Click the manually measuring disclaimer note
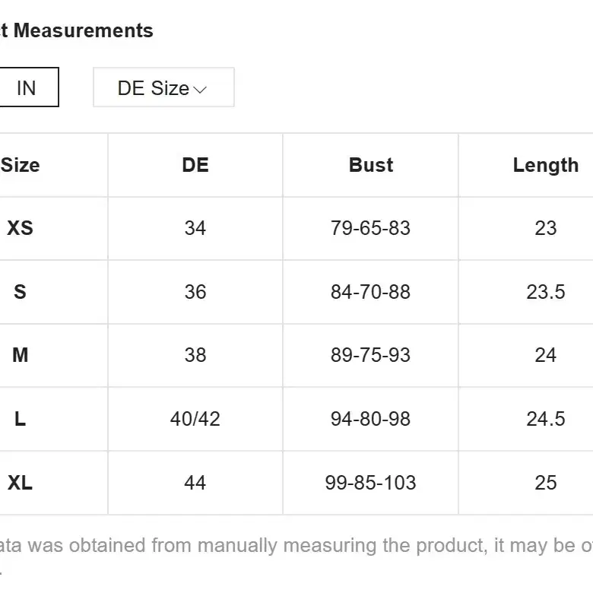593x593 pixels. (296, 546)
